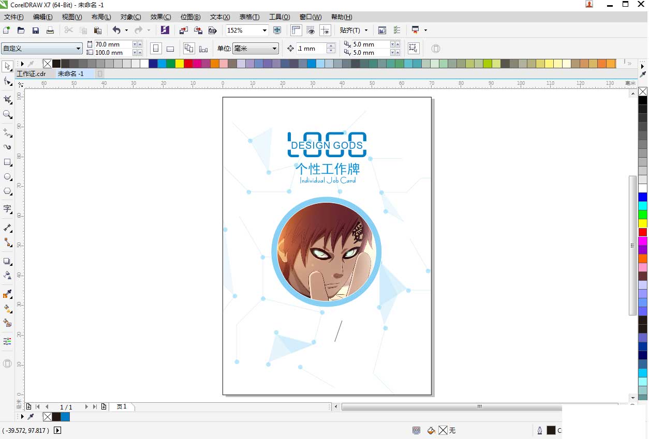Click the Paste clipboard icon
Screen dimensions: 649x439
tap(98, 30)
